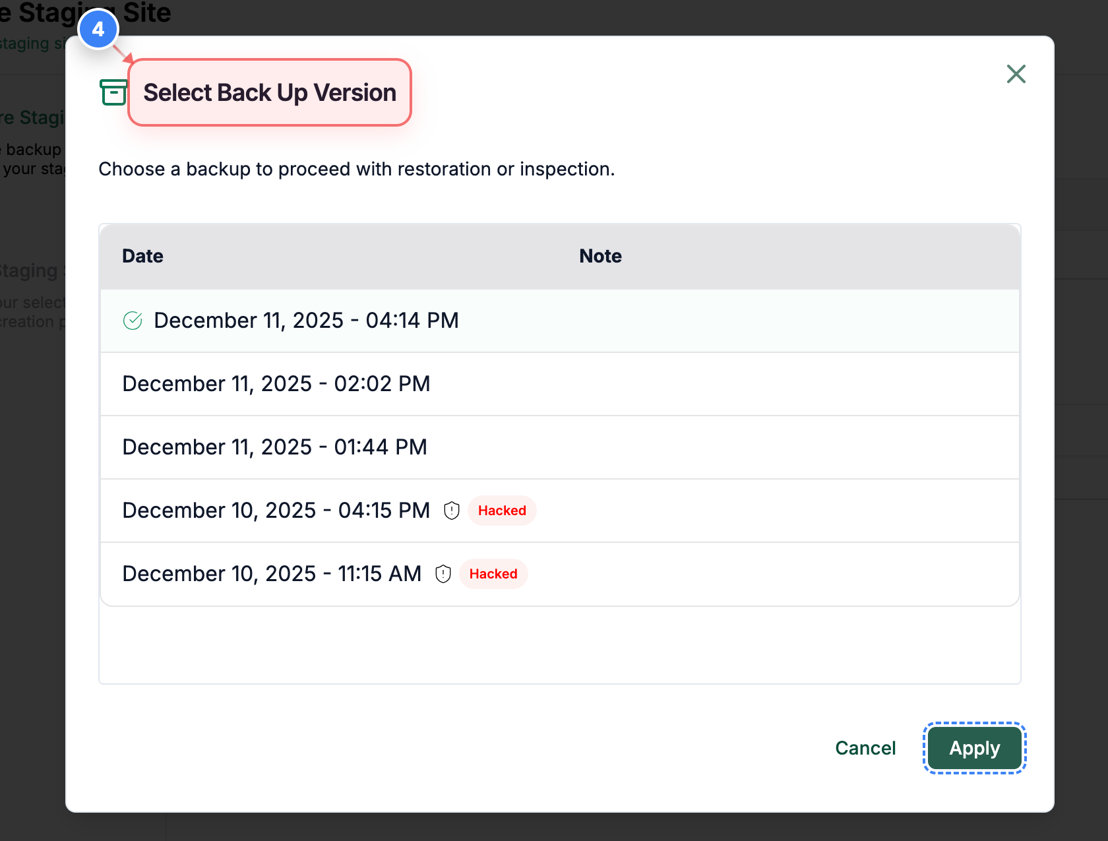Select the December 11 01:44 PM backup
1108x841 pixels.
coord(274,447)
